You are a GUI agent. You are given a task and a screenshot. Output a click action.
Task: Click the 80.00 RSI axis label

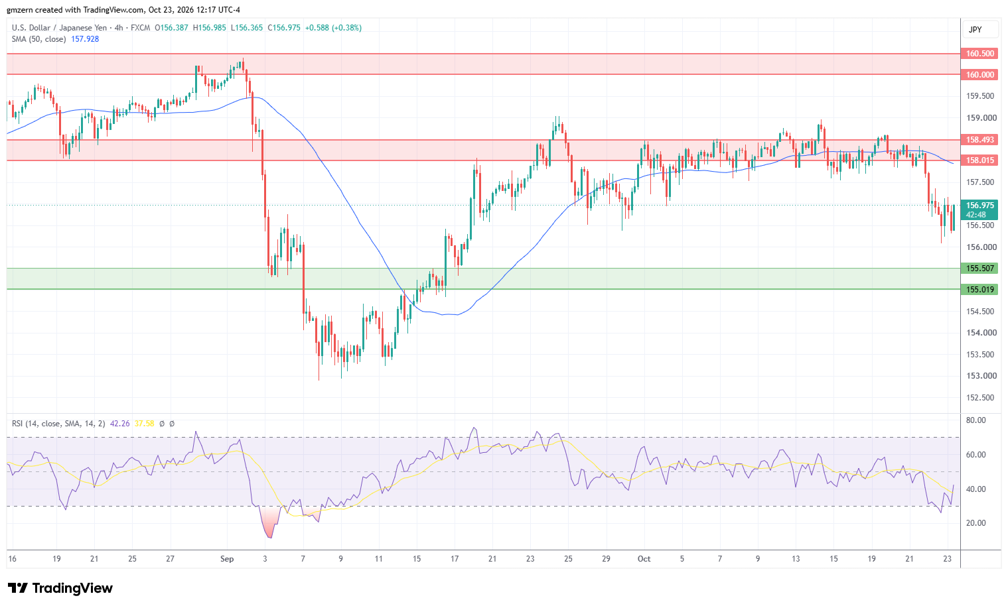tap(975, 420)
